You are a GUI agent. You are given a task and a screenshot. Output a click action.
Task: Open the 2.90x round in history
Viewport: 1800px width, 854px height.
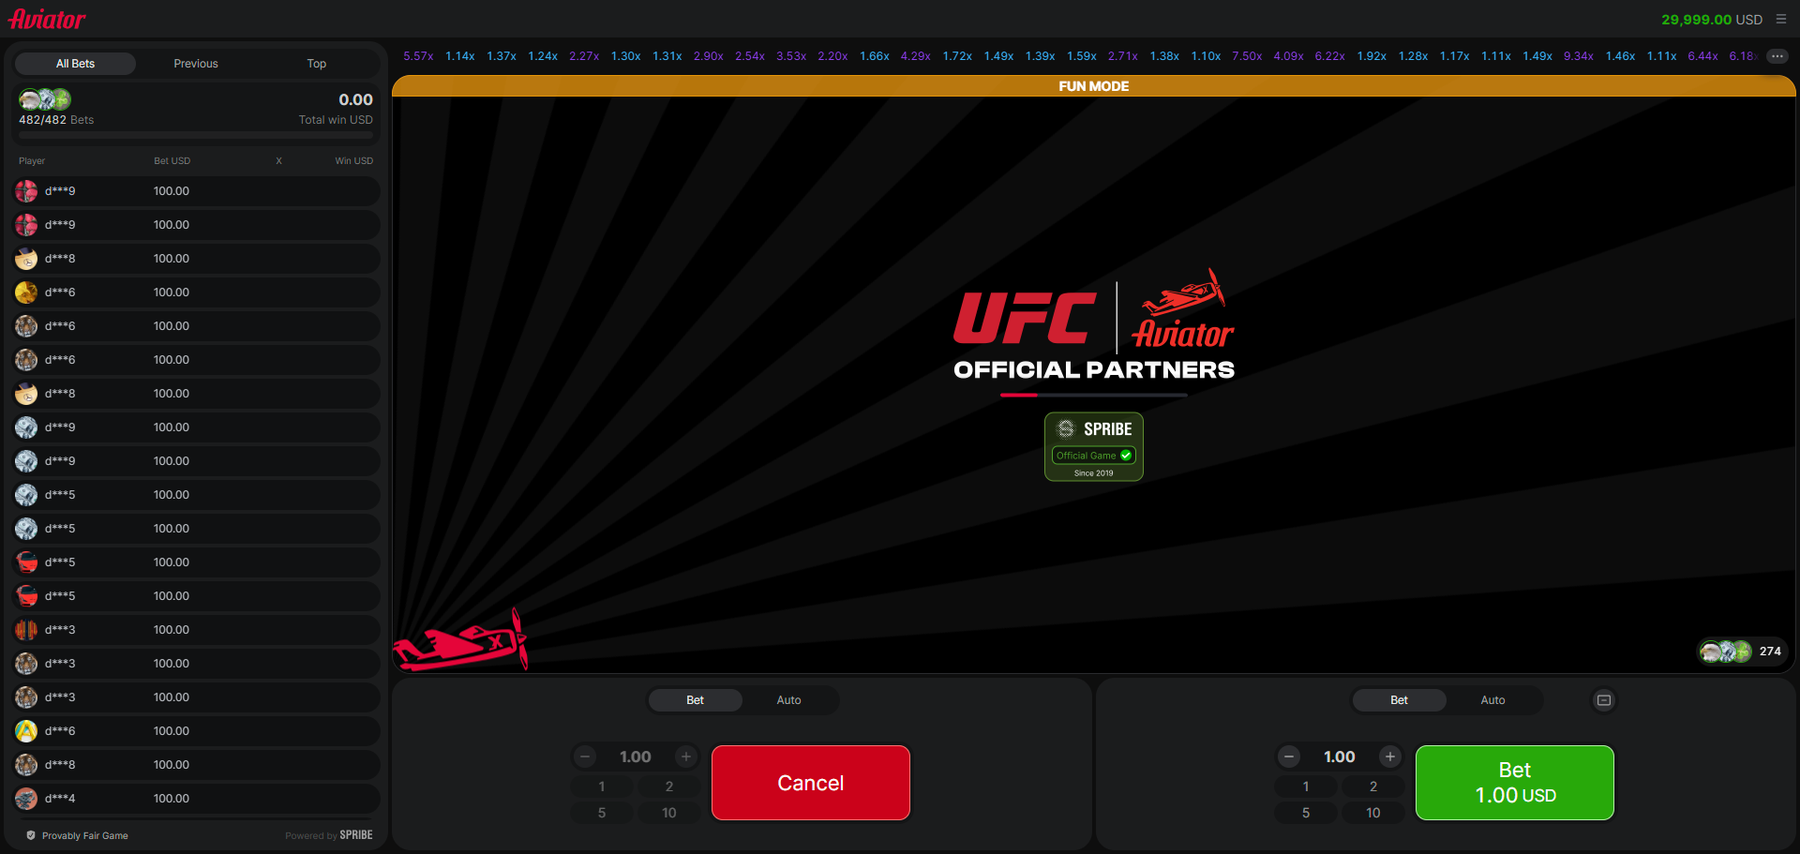tap(709, 56)
